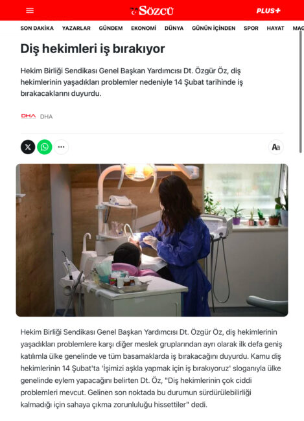Open the YAZARLAR menu item
Viewport: 304px width, 421px height.
76,28
